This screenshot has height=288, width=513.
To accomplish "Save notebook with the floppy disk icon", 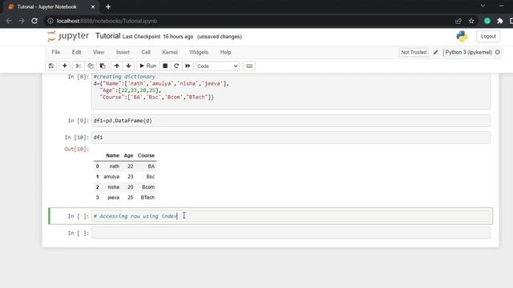I will [x=51, y=66].
